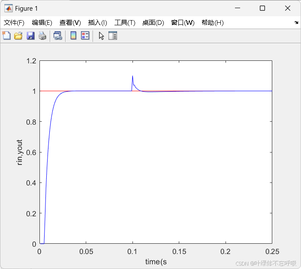301x269 pixels.
Task: Select the rin,yout y-axis label
Action: pos(19,152)
